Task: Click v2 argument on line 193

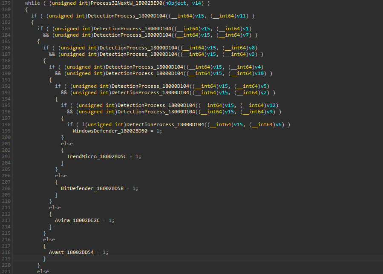Action: tap(264, 92)
